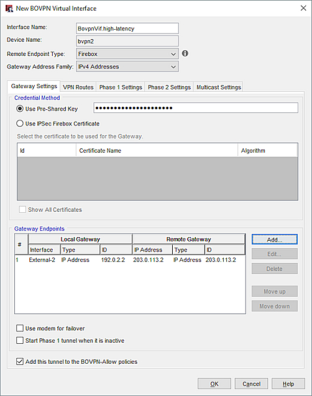Click the Move up button
Screen dimensions: 312x396
(275, 291)
